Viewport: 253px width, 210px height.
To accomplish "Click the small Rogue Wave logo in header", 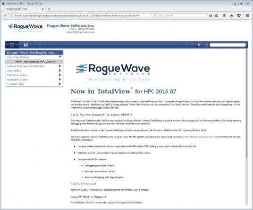I will pos(25,28).
